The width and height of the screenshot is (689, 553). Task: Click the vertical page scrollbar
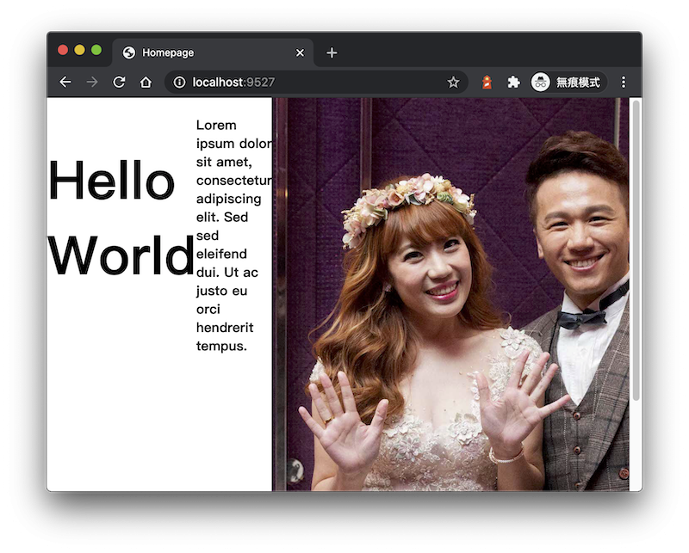point(636,249)
